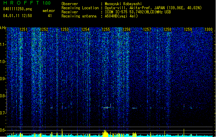The width and height of the screenshot is (216, 137).
Task: Click the large yellow power burst near 1255
Action: pyautogui.click(x=105, y=133)
